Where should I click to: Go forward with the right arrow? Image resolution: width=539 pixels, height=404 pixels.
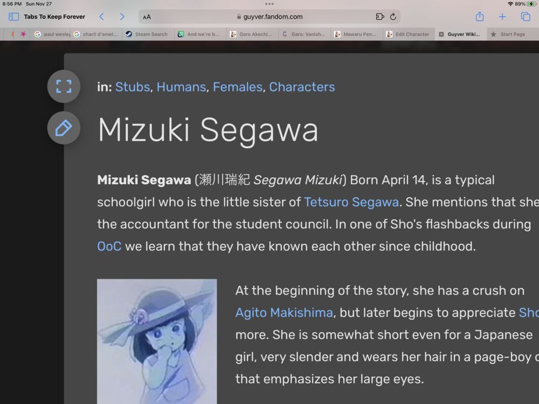[x=122, y=17]
